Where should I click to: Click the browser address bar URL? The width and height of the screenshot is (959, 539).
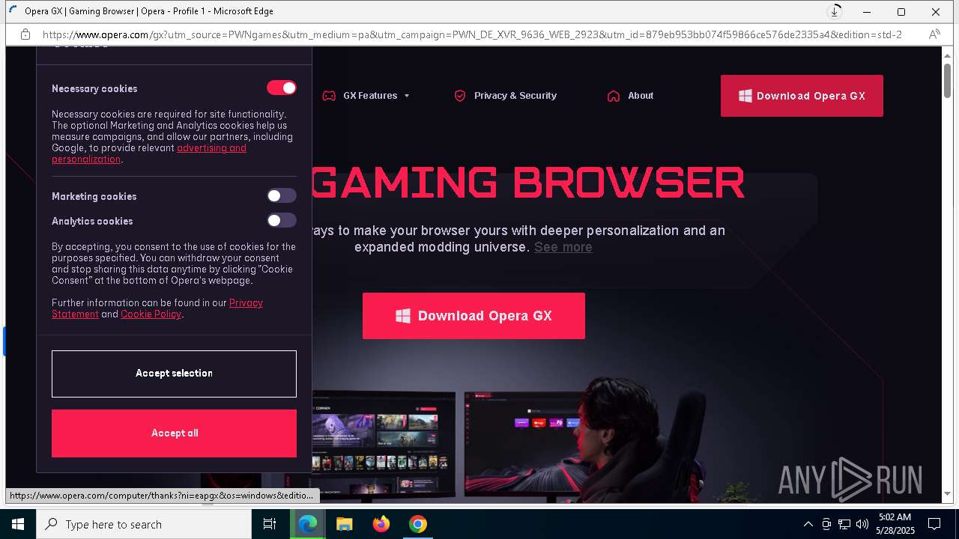click(472, 34)
